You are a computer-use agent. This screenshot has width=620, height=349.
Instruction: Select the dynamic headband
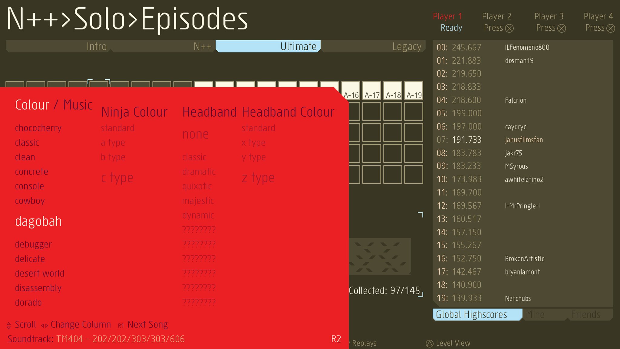click(198, 215)
